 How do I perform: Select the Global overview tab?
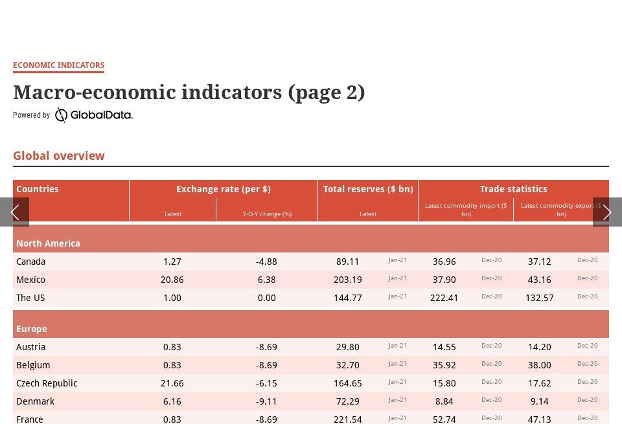click(58, 156)
